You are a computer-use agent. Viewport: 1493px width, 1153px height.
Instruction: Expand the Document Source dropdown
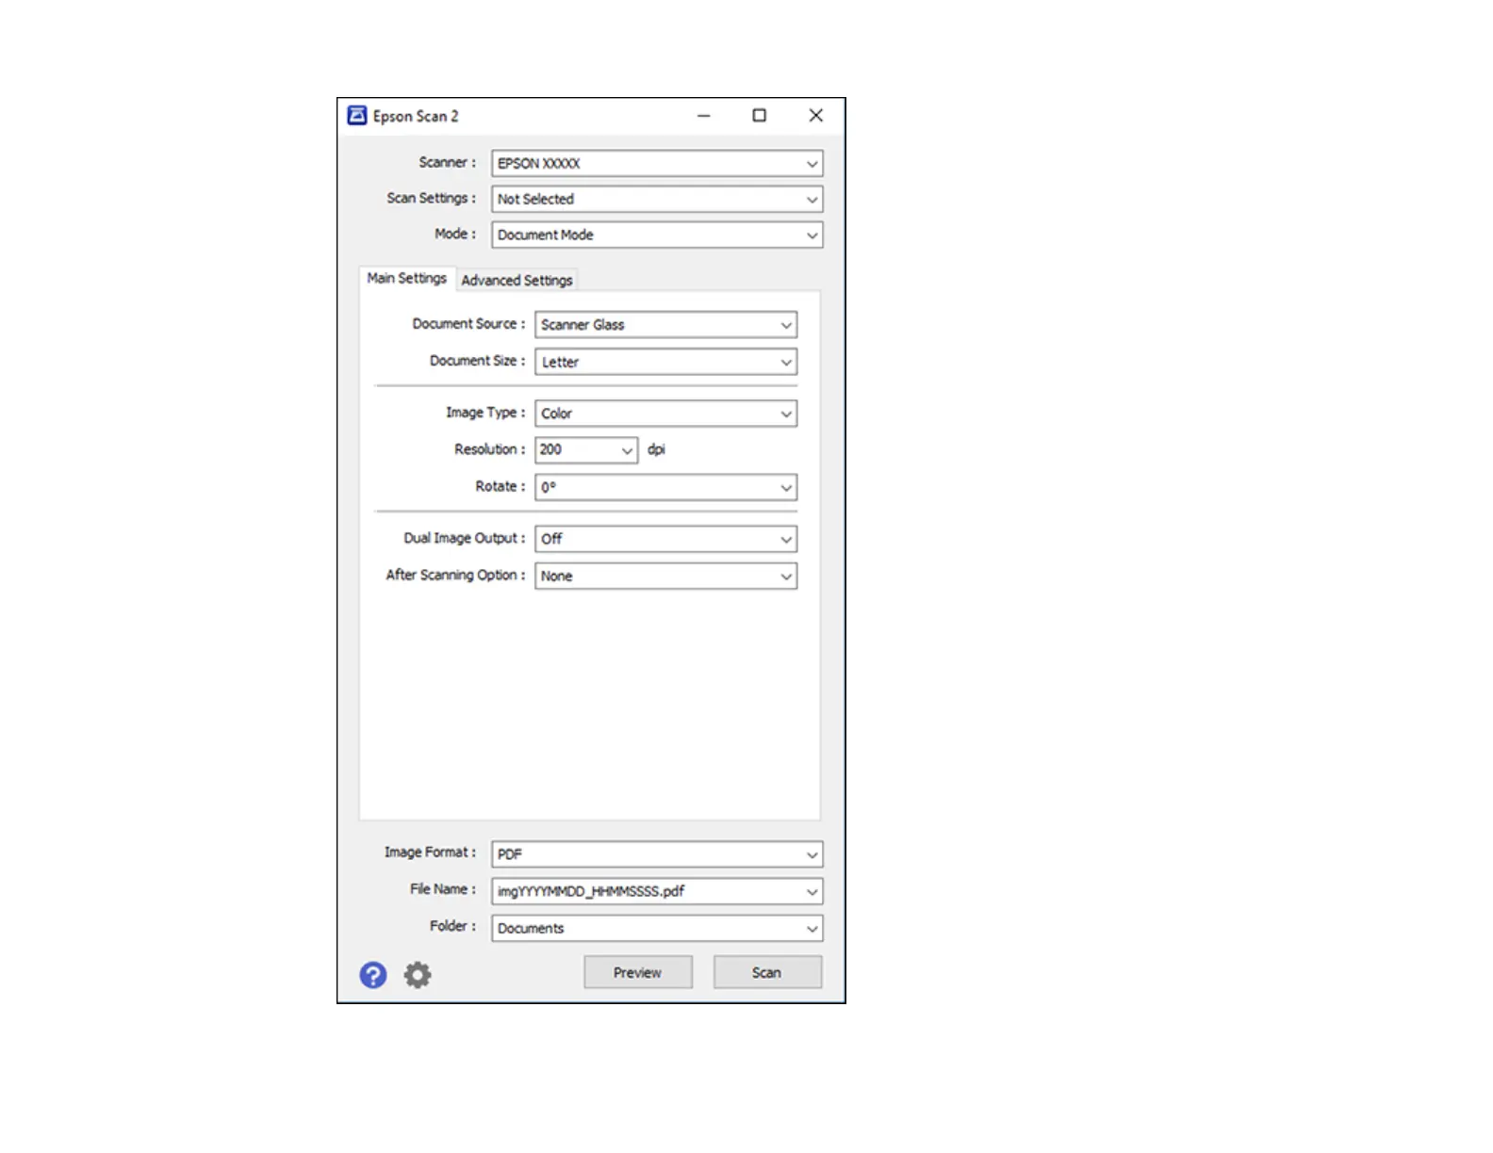(x=665, y=325)
